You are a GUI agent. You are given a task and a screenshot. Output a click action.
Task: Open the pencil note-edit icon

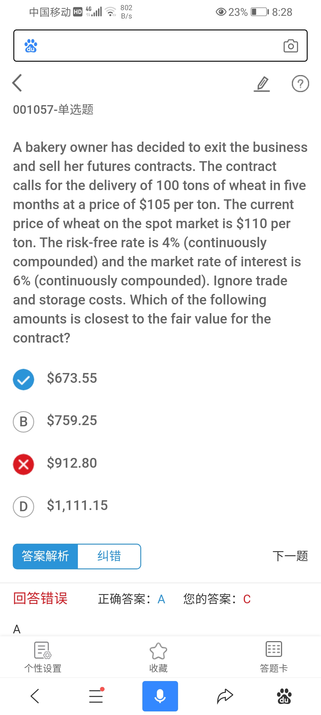click(262, 84)
